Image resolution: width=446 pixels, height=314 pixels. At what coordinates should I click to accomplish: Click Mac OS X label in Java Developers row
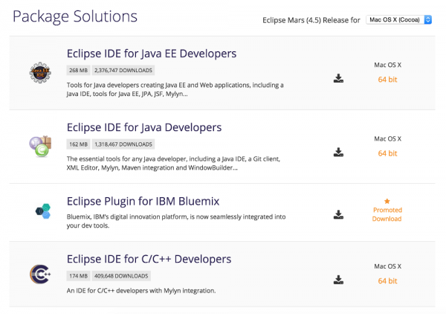click(x=387, y=138)
